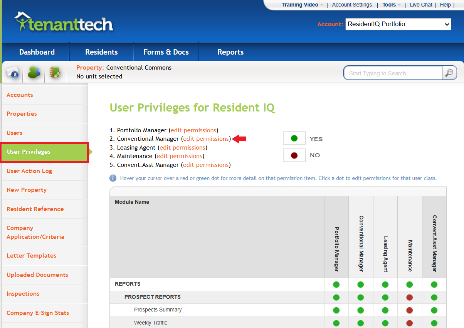Image resolution: width=464 pixels, height=328 pixels.
Task: Click the magnifying glass search icon
Action: (x=449, y=73)
